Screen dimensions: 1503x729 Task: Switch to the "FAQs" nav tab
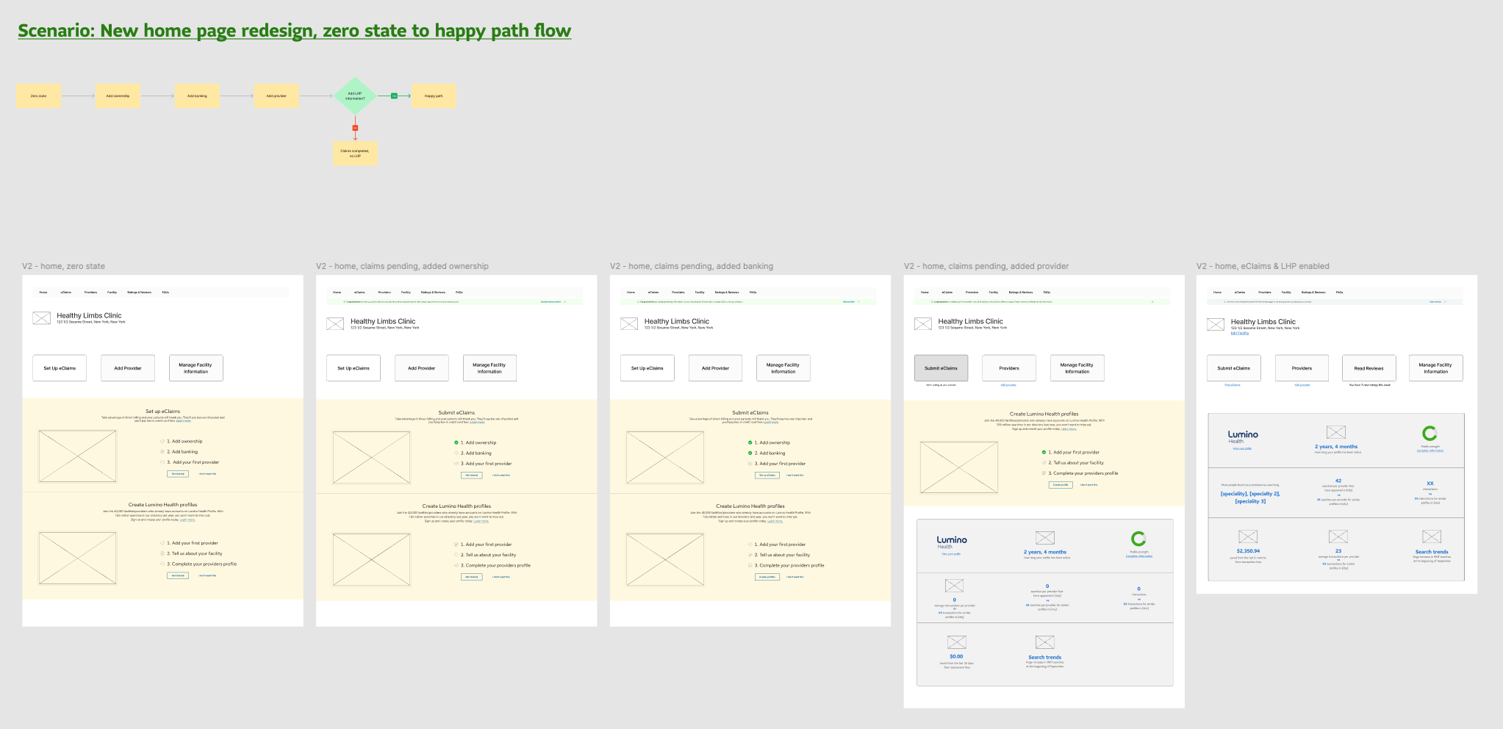click(x=166, y=292)
